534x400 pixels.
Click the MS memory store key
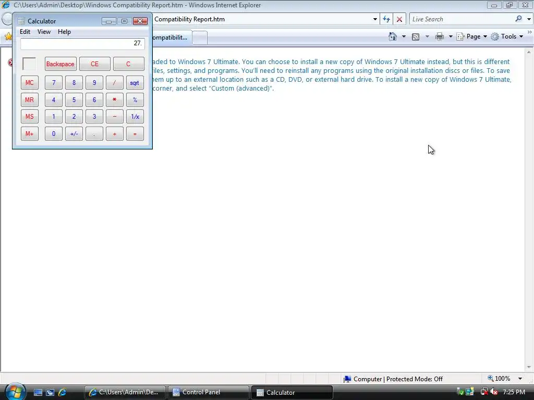(30, 117)
